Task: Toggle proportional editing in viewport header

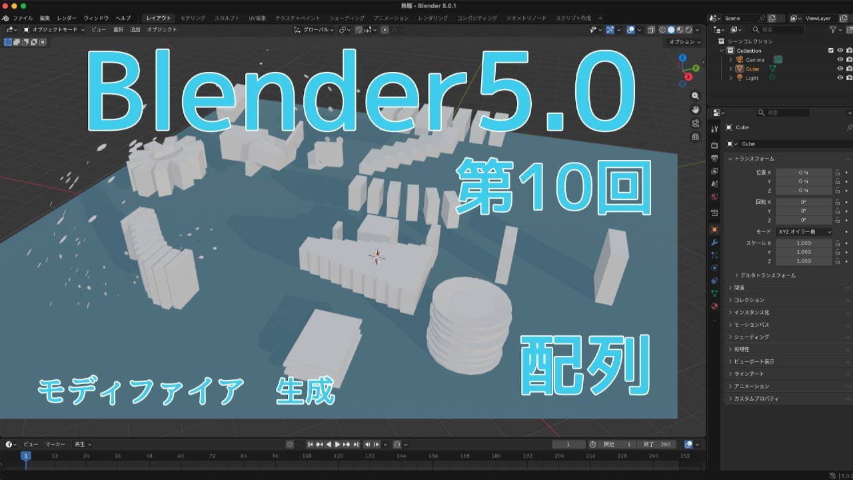Action: [x=385, y=30]
